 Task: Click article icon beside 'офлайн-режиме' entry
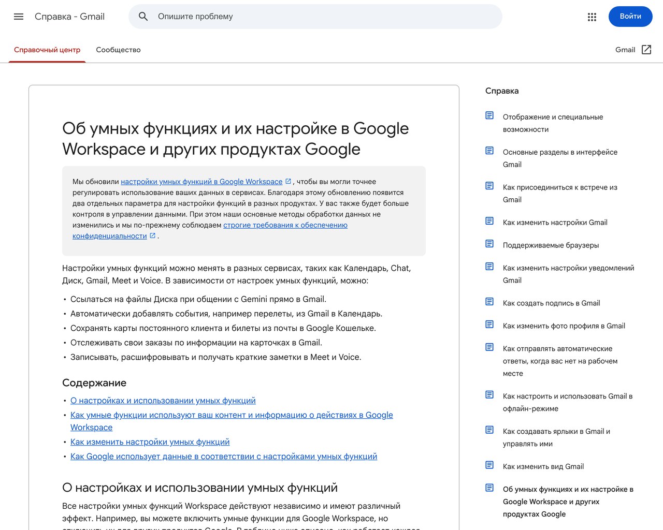tap(489, 395)
